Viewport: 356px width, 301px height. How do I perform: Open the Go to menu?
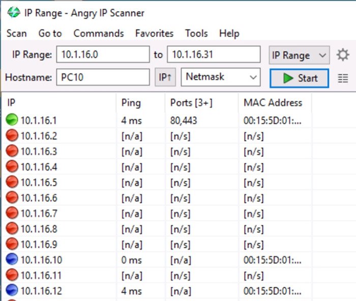[x=50, y=34]
